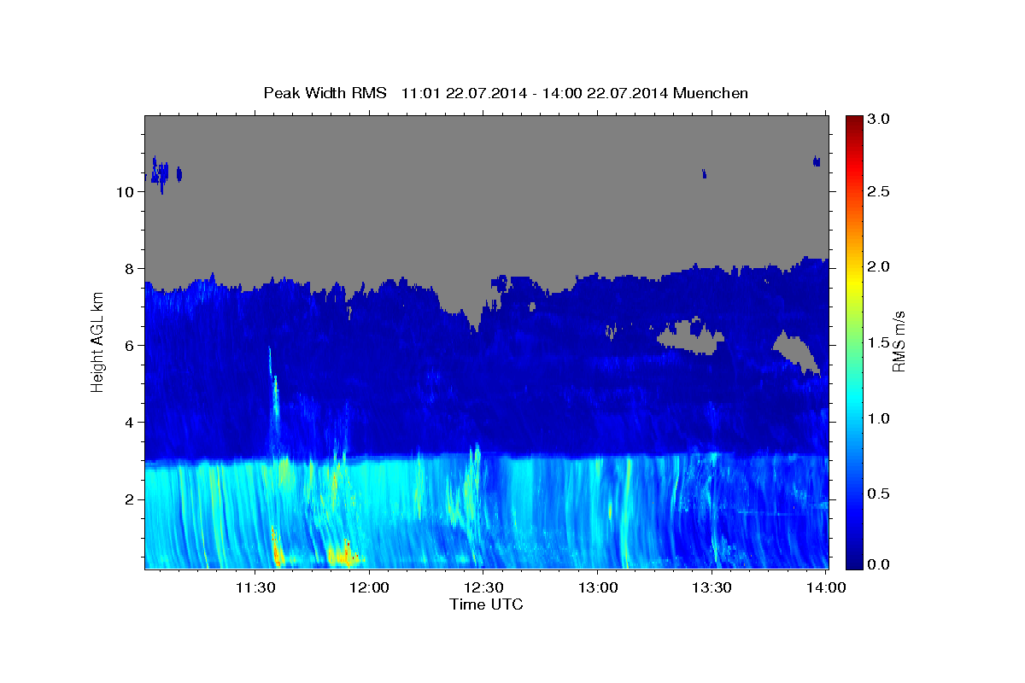Click the height tick label 6
Viewport: 1025px width, 683px height.
point(128,346)
